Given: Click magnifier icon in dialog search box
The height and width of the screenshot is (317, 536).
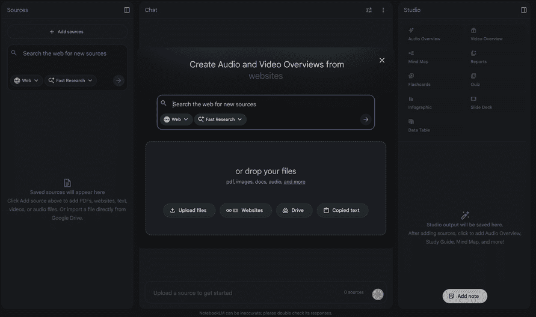Looking at the screenshot, I should (x=164, y=103).
